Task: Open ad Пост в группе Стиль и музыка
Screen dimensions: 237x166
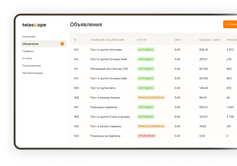Action: pyautogui.click(x=110, y=117)
